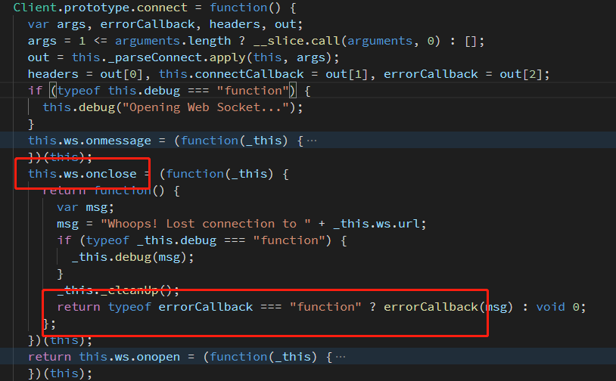Place cursor on the var msg declaration
This screenshot has width=616, height=381.
tap(86, 207)
